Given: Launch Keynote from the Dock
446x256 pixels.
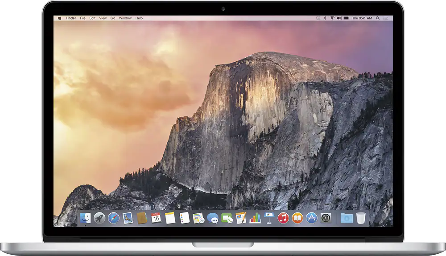Looking at the screenshot, I should [x=269, y=218].
